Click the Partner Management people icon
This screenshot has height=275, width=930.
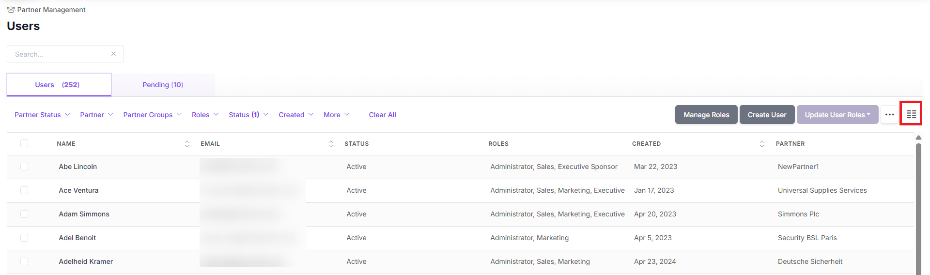point(11,10)
